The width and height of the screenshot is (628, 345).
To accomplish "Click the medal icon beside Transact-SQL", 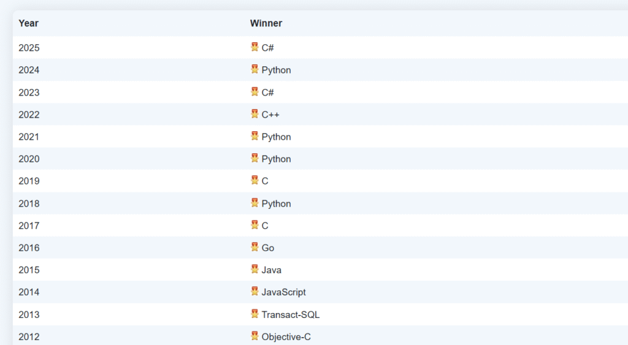I will 255,314.
